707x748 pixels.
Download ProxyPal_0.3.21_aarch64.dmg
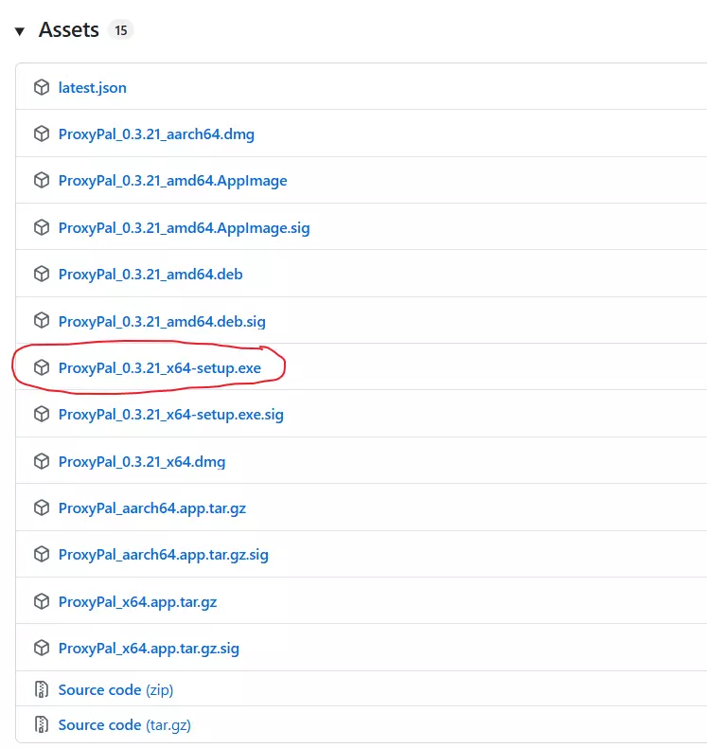click(x=156, y=134)
